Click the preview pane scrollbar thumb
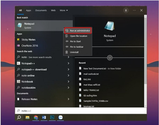 (x=145, y=51)
